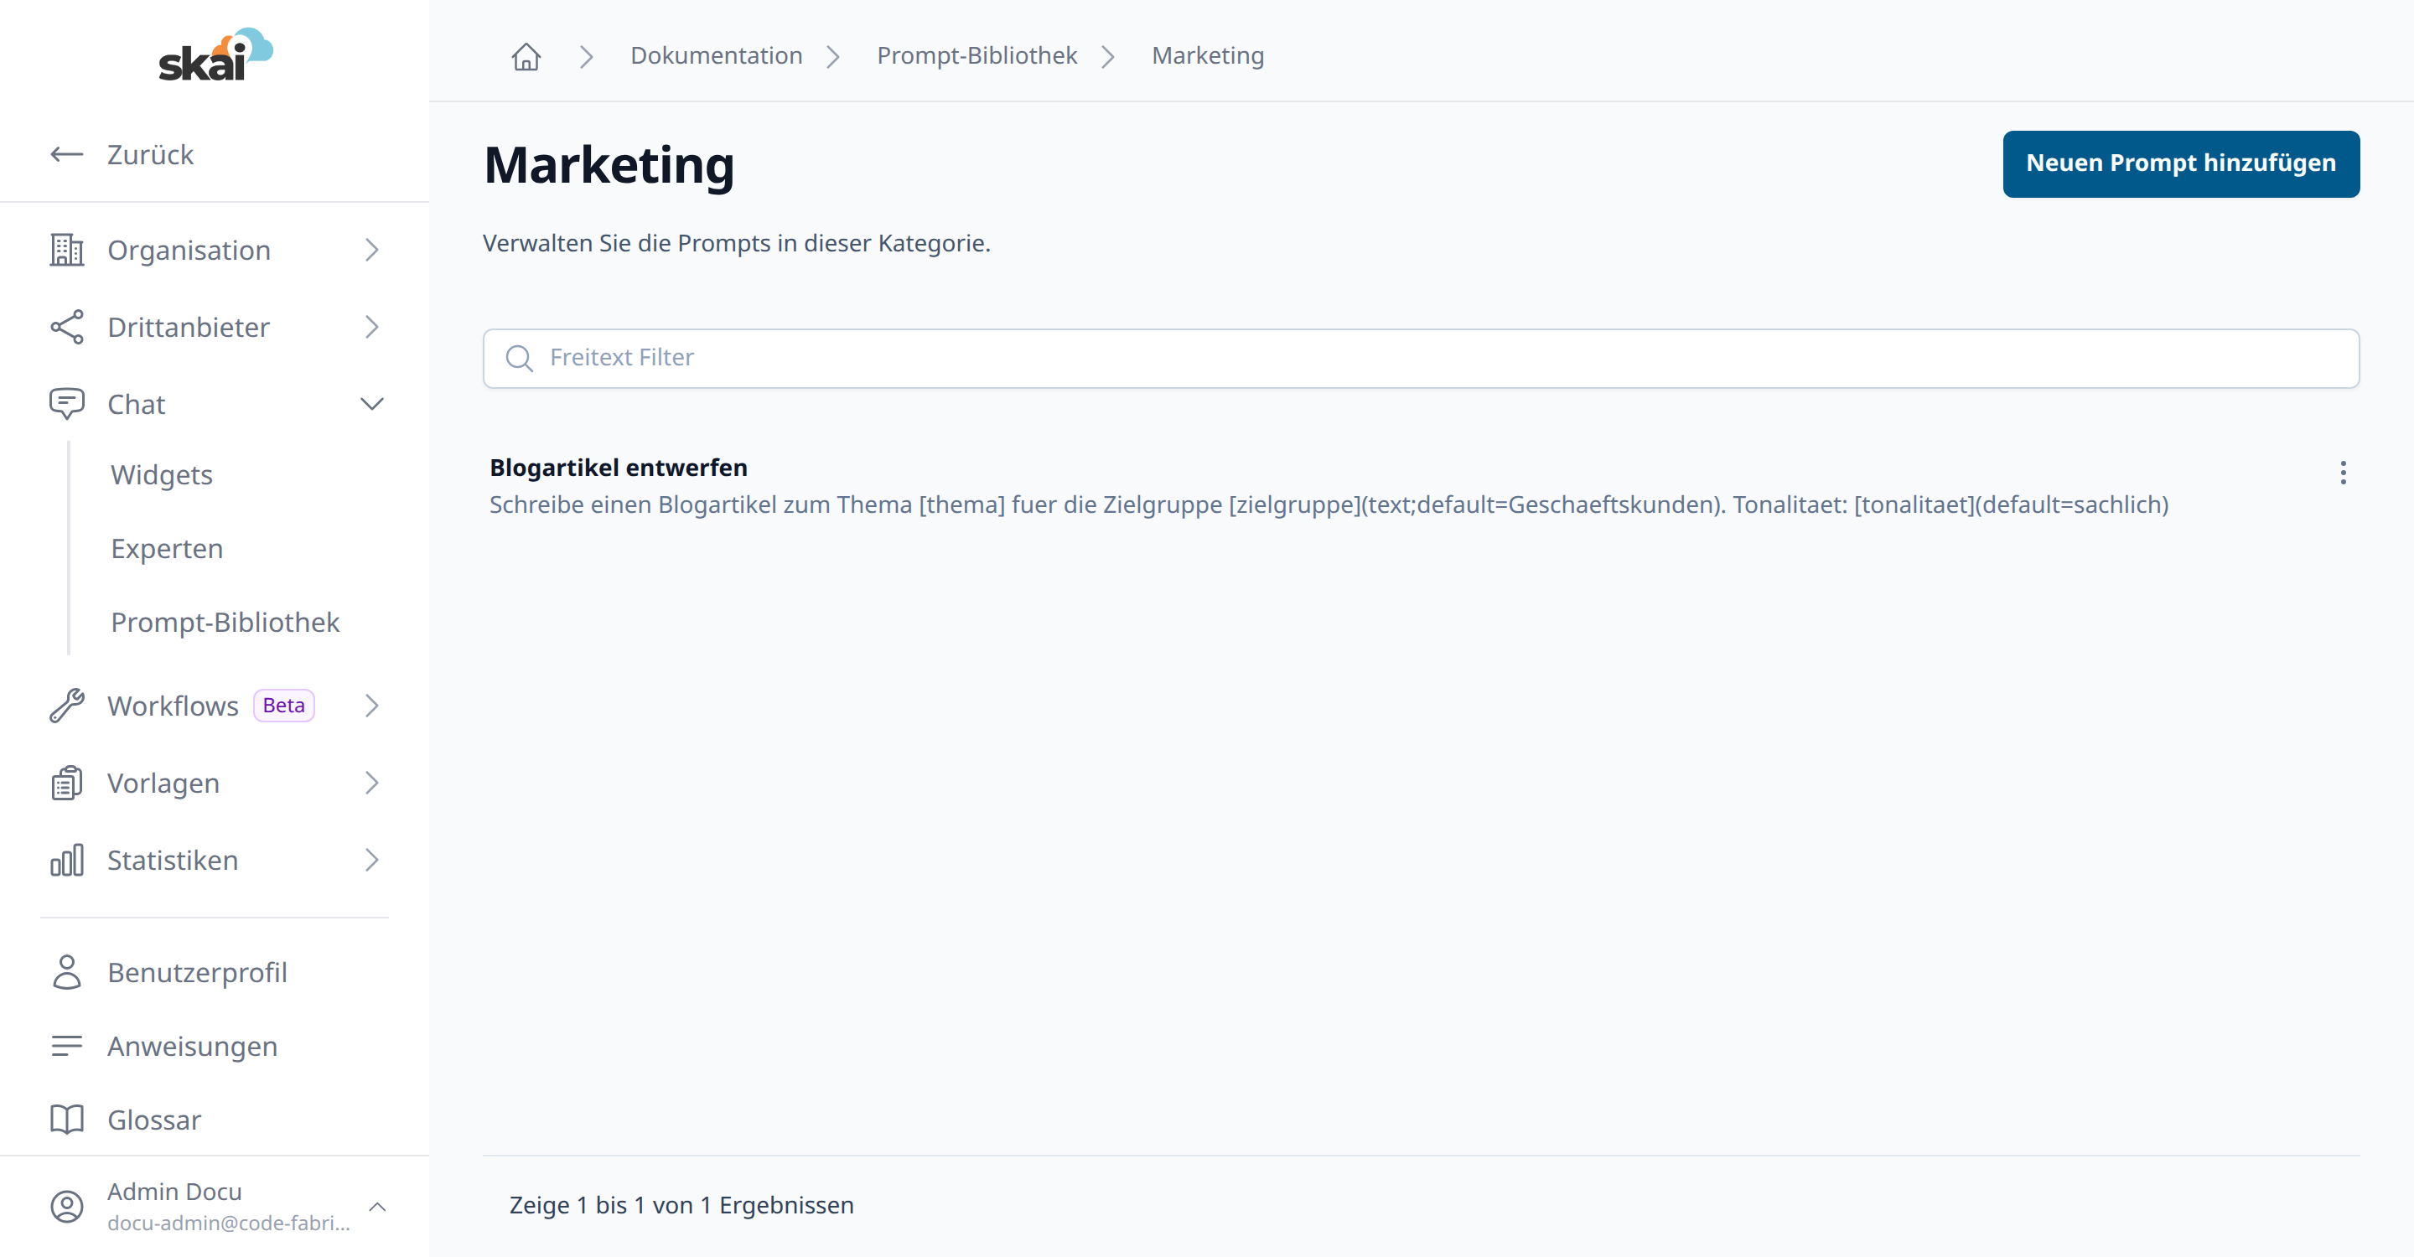The image size is (2414, 1257).
Task: Open Experten under Chat
Action: (167, 548)
